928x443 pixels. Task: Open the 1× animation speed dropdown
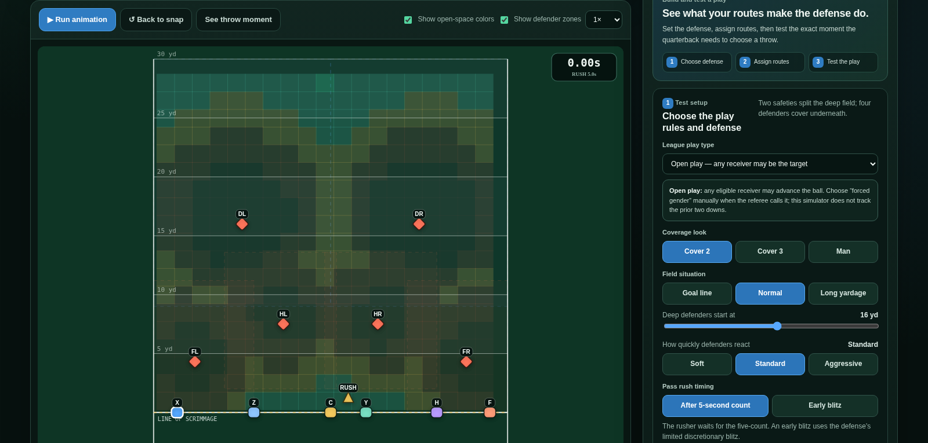[604, 20]
